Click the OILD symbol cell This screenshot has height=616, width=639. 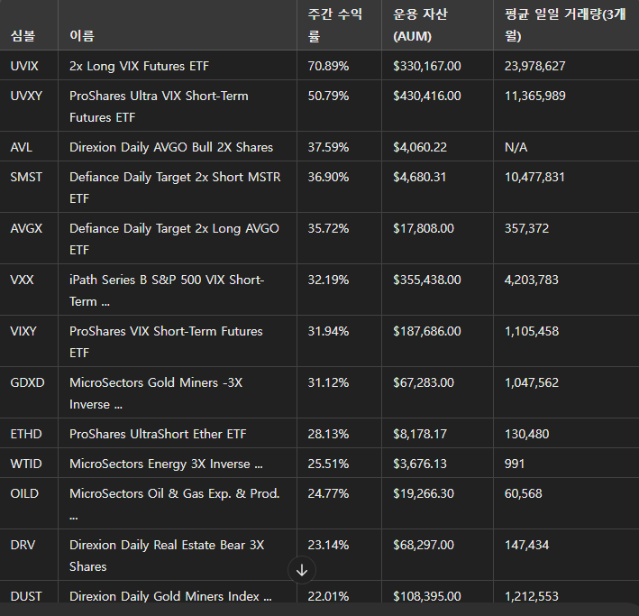pyautogui.click(x=24, y=493)
